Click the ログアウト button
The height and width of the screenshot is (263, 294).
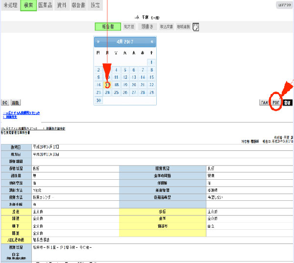pyautogui.click(x=285, y=5)
